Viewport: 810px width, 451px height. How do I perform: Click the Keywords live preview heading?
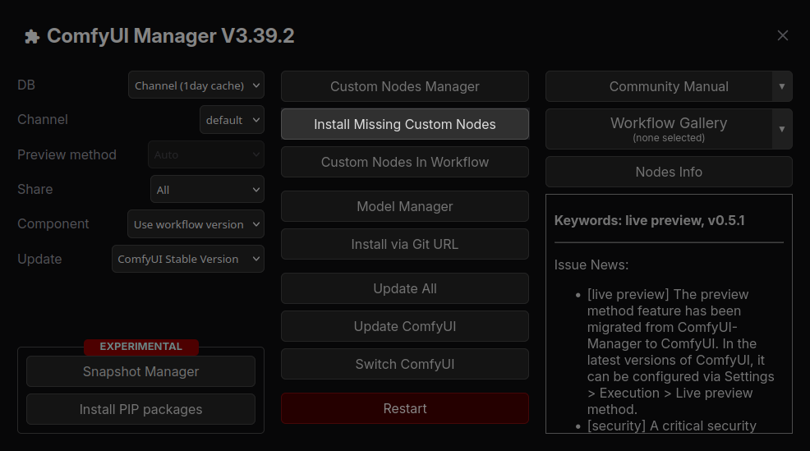(x=649, y=221)
